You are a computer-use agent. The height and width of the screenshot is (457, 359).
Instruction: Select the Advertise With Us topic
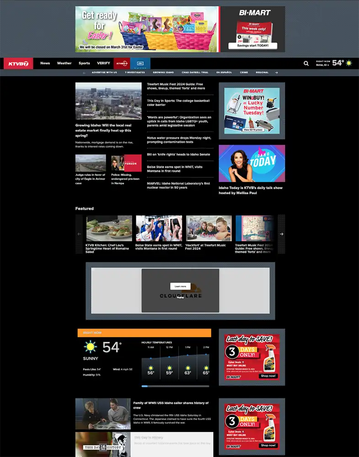pos(104,73)
